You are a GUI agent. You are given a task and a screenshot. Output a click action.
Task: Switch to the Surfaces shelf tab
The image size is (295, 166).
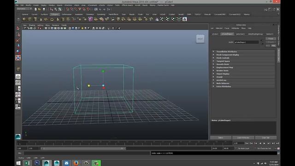coord(44,14)
